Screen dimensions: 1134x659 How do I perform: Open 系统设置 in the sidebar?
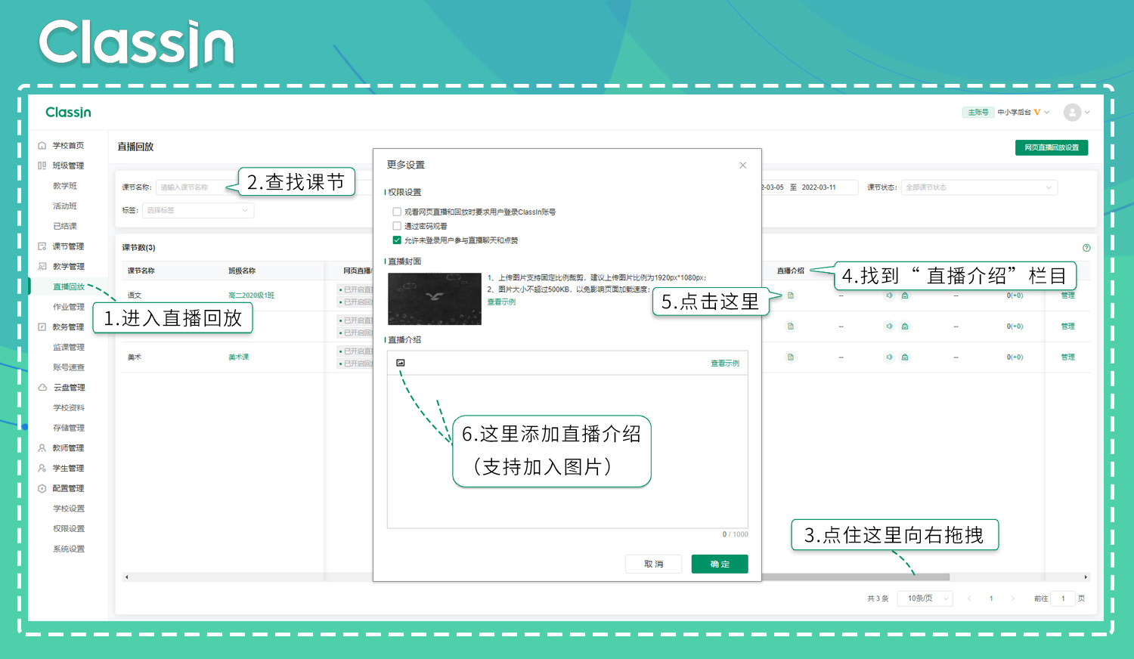(x=69, y=549)
